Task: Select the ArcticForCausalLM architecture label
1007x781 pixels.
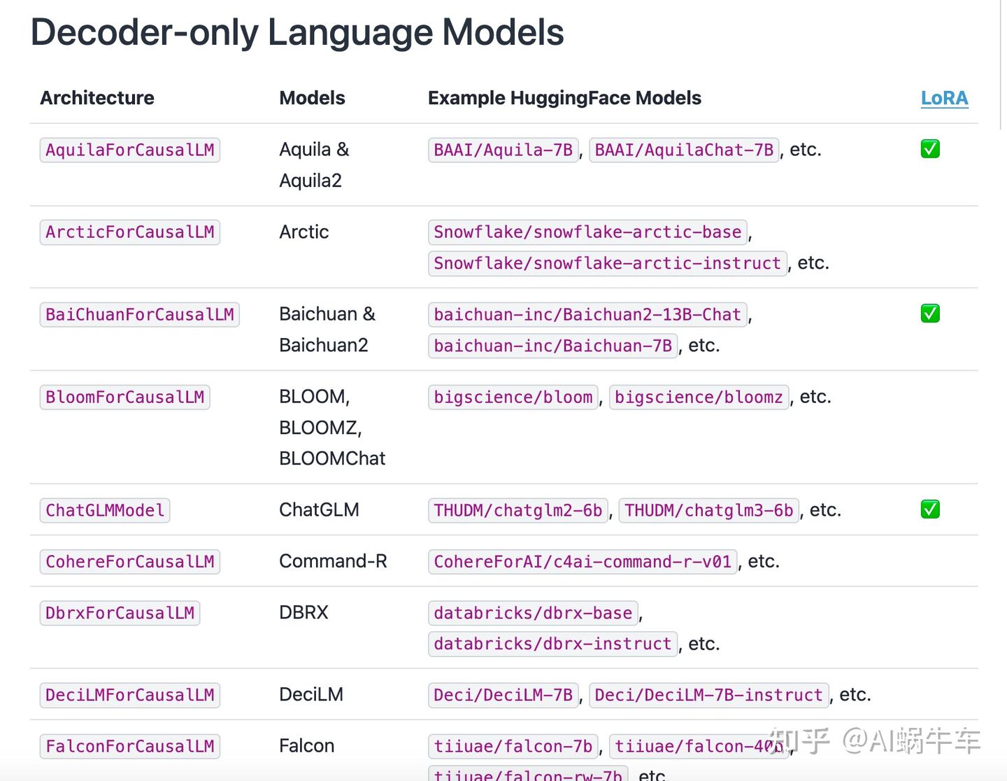Action: click(130, 232)
